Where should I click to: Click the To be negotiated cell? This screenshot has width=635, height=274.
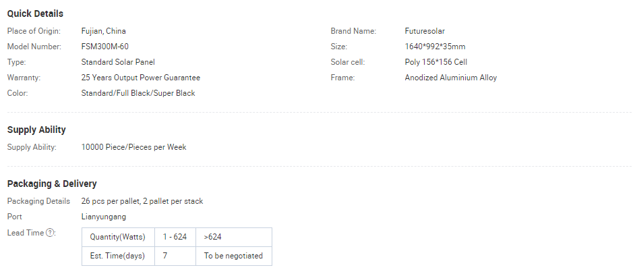pyautogui.click(x=233, y=256)
